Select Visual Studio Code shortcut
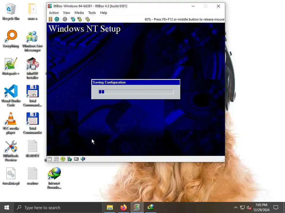285x213 pixels. (x=11, y=96)
